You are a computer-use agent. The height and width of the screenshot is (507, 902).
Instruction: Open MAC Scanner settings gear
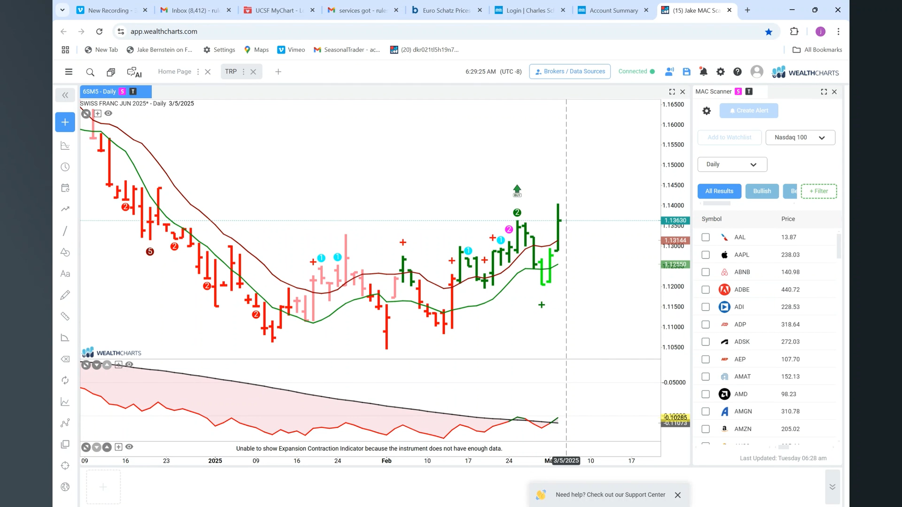tap(707, 111)
